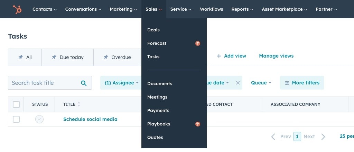Image resolution: width=354 pixels, height=152 pixels.
Task: Open the Queue filter dropdown
Action: click(x=261, y=83)
